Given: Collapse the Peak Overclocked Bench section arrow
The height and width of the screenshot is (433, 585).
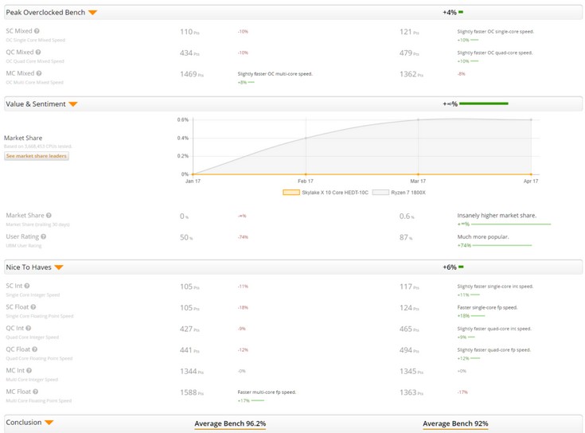Looking at the screenshot, I should tap(92, 13).
